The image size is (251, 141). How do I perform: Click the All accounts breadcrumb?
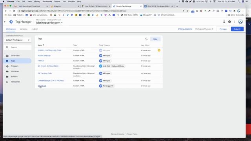click(40, 20)
